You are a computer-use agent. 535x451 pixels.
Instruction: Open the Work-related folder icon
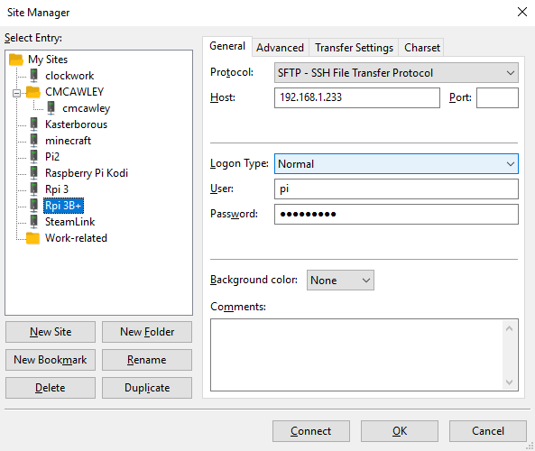click(32, 238)
